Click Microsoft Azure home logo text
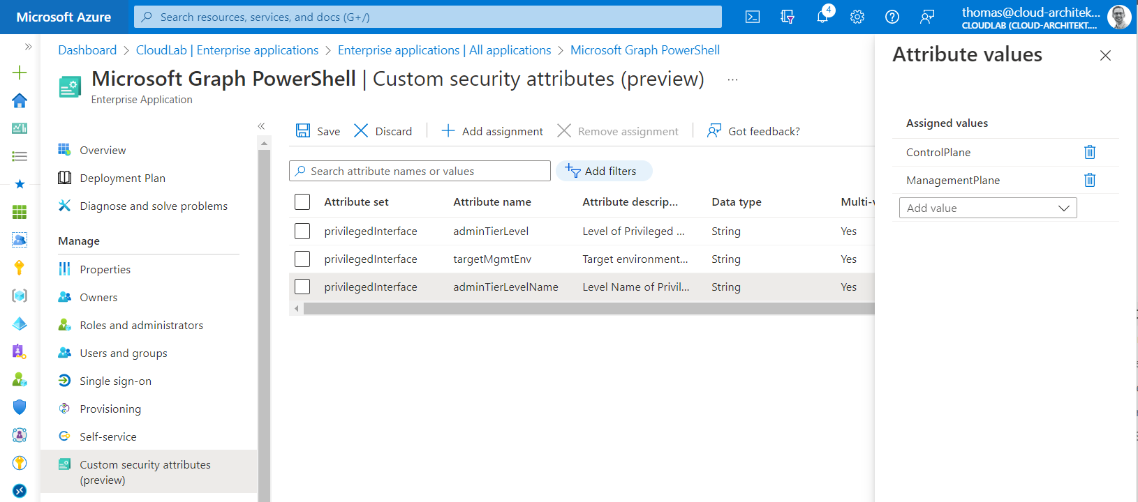 pos(64,17)
